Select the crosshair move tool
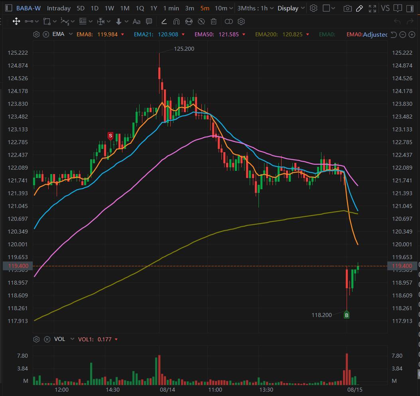This screenshot has width=420, height=396. pos(16,22)
